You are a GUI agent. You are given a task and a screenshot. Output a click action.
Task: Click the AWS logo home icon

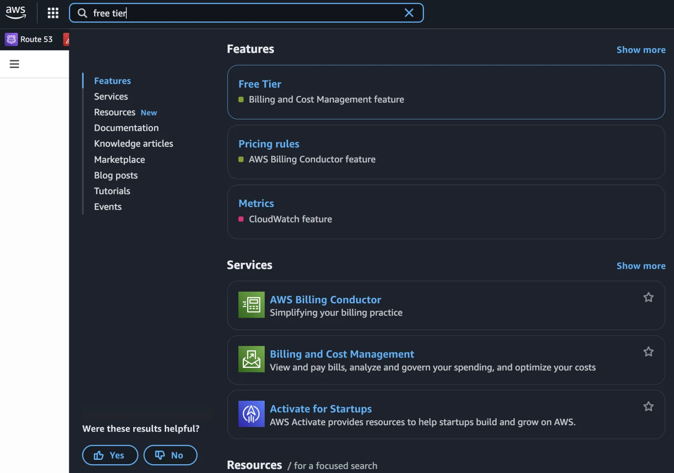pos(16,13)
